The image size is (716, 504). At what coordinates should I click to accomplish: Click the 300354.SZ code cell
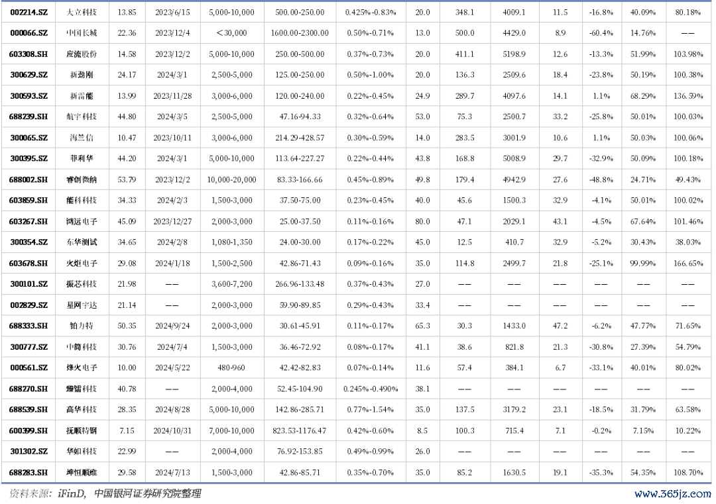[x=29, y=242]
